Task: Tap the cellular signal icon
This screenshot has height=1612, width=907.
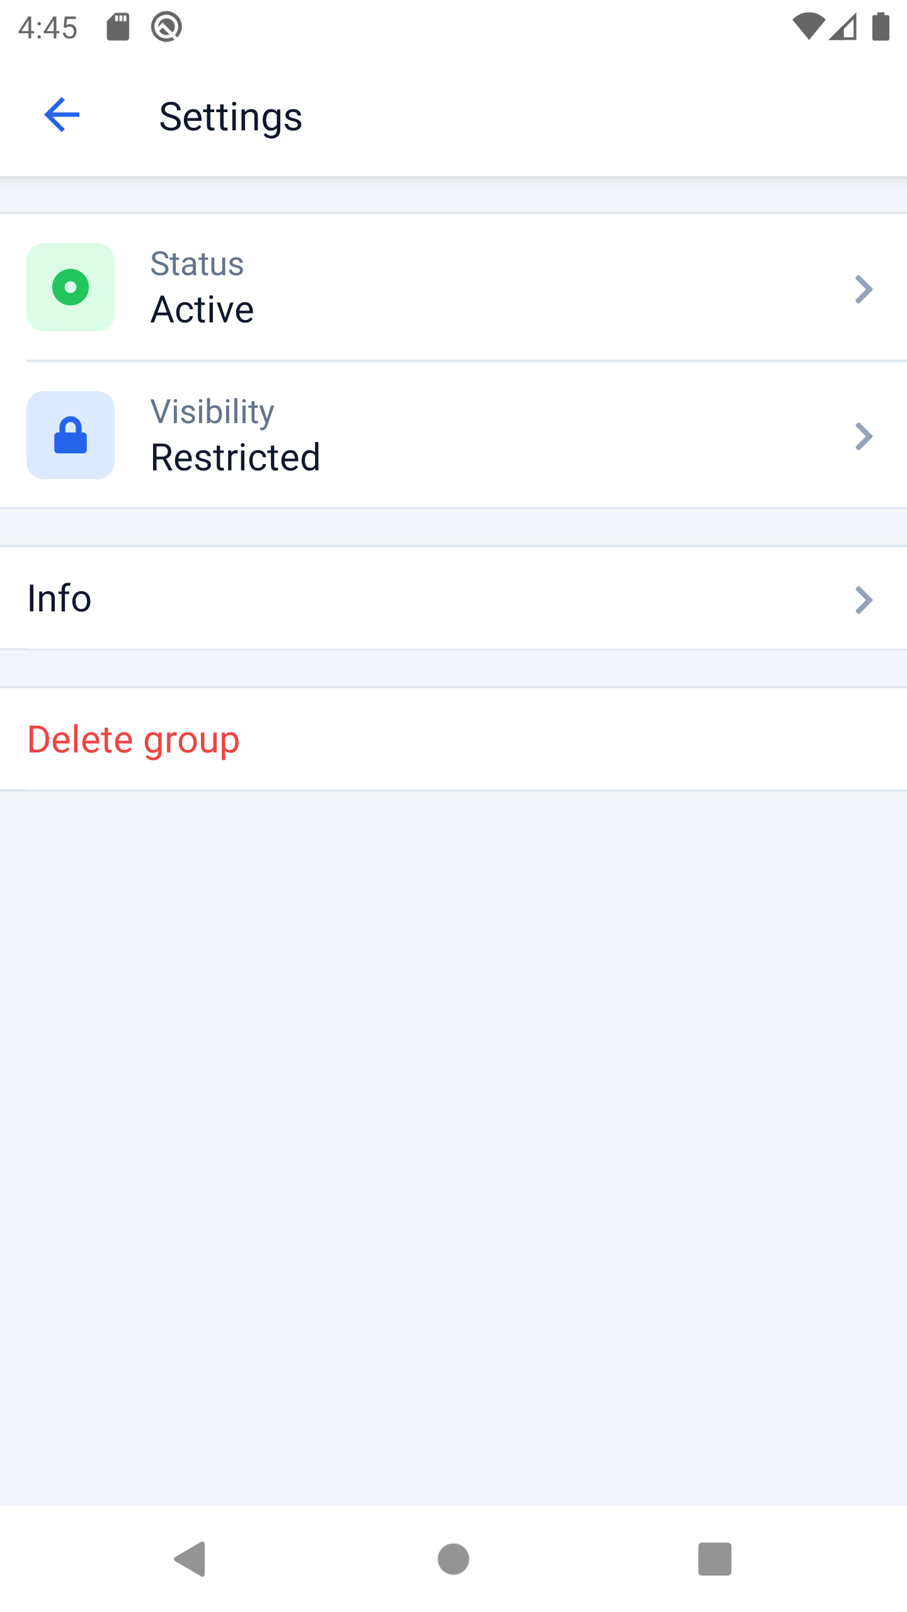Action: pos(843,27)
